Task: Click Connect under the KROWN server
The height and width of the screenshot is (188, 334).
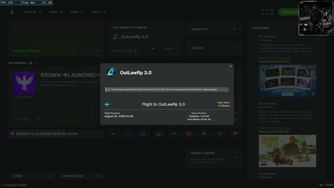Action: click(23, 119)
